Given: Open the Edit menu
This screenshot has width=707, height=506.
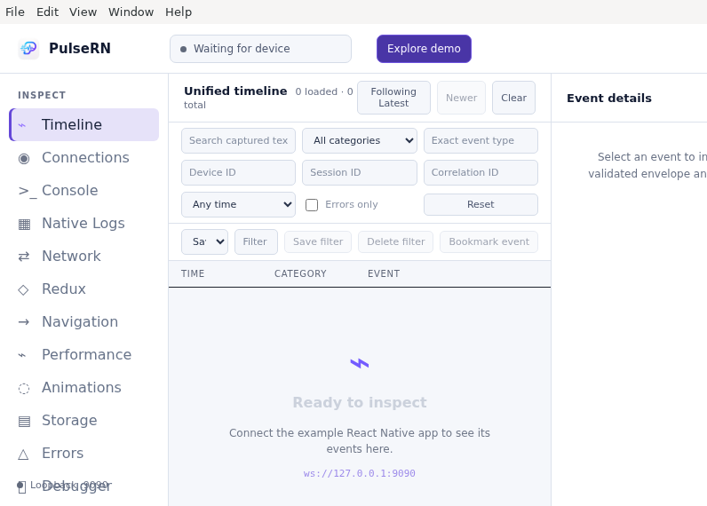Looking at the screenshot, I should [47, 12].
